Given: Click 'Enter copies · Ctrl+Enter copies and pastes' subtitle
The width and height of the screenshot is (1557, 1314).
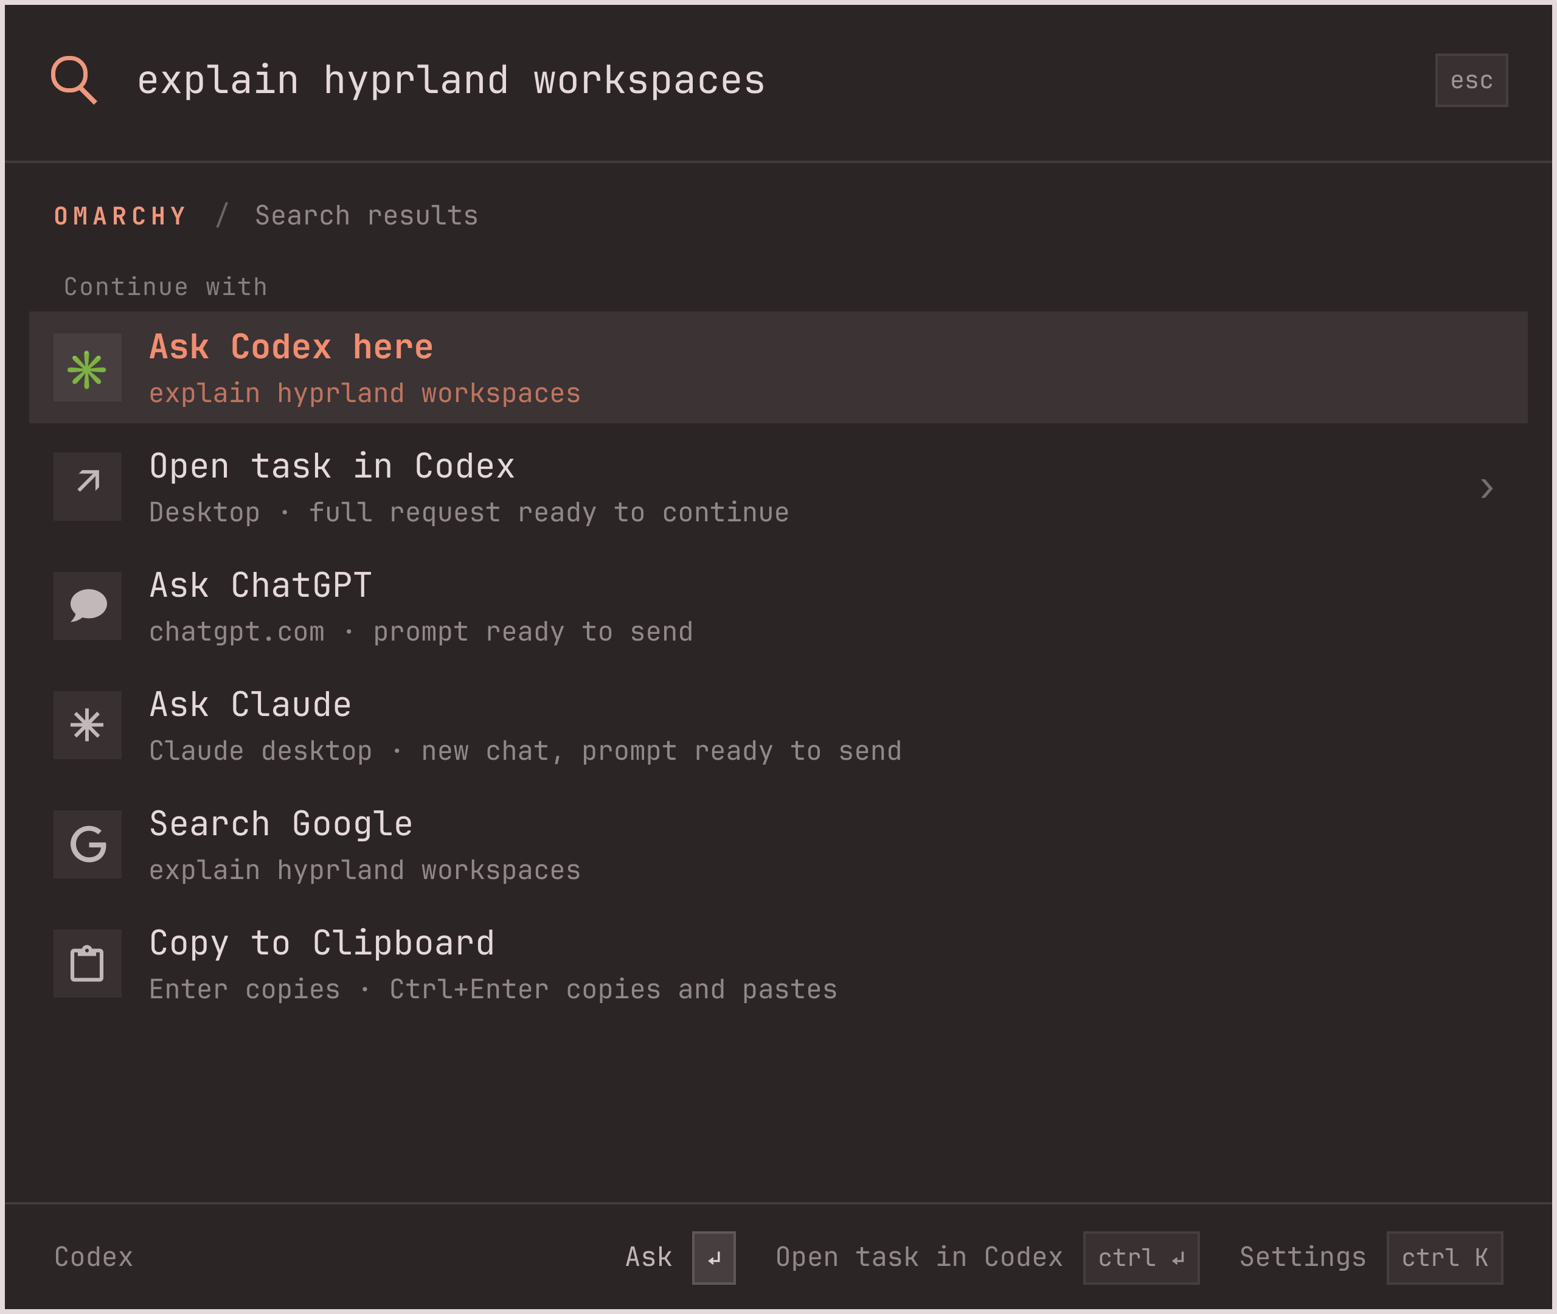Looking at the screenshot, I should click(x=493, y=989).
